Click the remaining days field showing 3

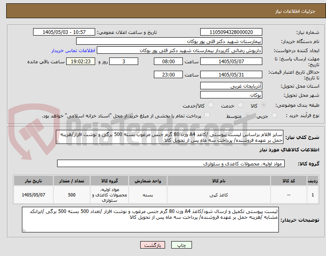(124, 61)
